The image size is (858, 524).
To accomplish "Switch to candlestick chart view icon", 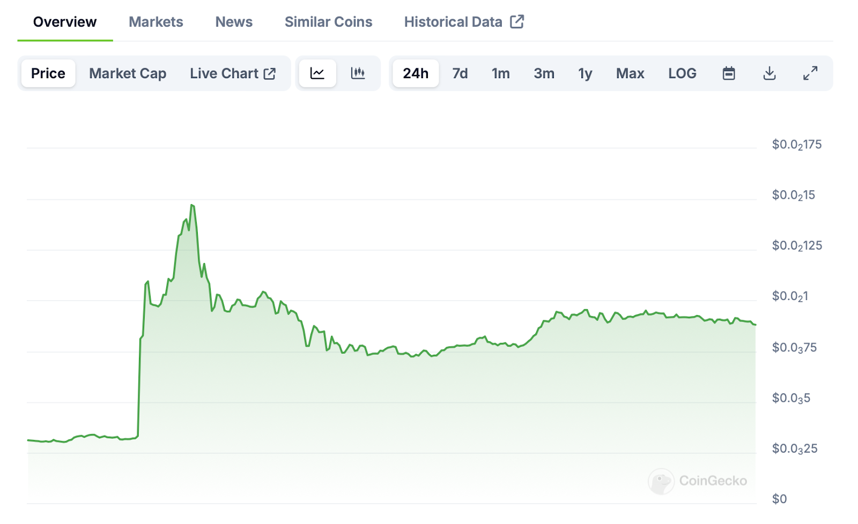I will coord(358,73).
